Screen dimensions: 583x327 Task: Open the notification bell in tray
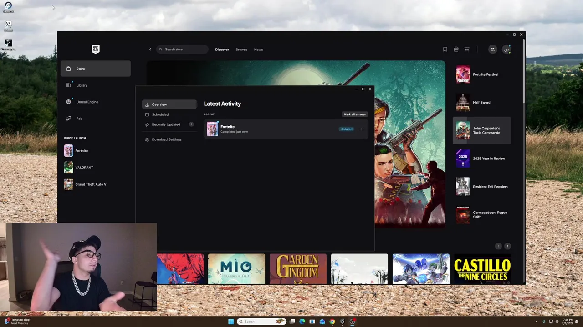(x=577, y=322)
